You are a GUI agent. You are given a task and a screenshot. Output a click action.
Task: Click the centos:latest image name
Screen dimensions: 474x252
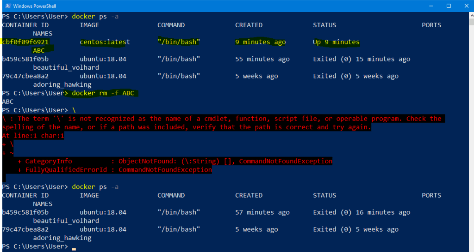(x=105, y=42)
